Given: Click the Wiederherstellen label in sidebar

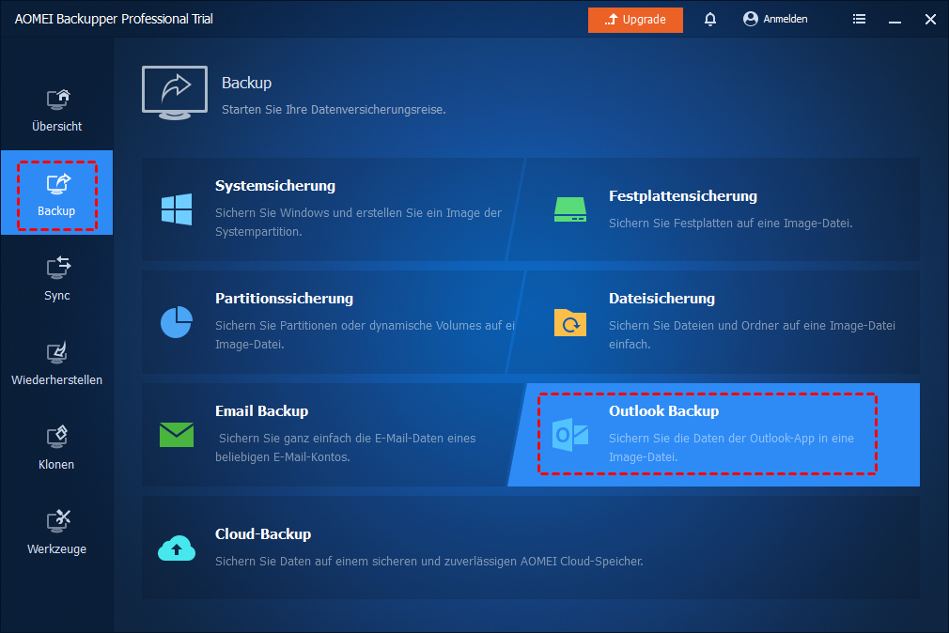Looking at the screenshot, I should (x=57, y=380).
